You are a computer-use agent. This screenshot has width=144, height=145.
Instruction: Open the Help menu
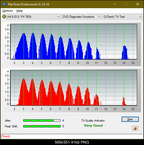point(19,11)
